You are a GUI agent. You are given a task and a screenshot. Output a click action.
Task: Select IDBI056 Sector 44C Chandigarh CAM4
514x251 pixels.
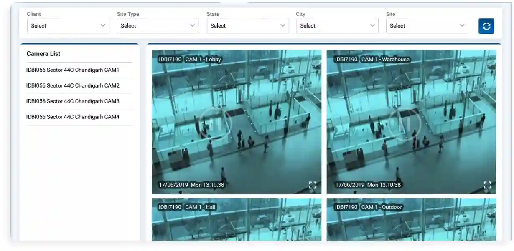(79, 117)
